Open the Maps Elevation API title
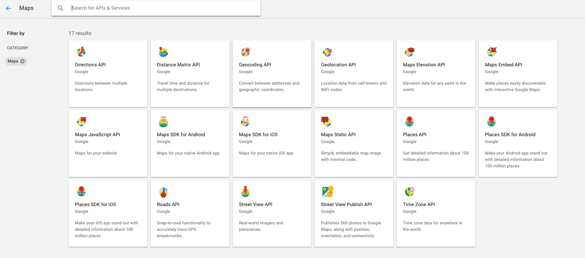This screenshot has height=258, width=585. pyautogui.click(x=424, y=65)
